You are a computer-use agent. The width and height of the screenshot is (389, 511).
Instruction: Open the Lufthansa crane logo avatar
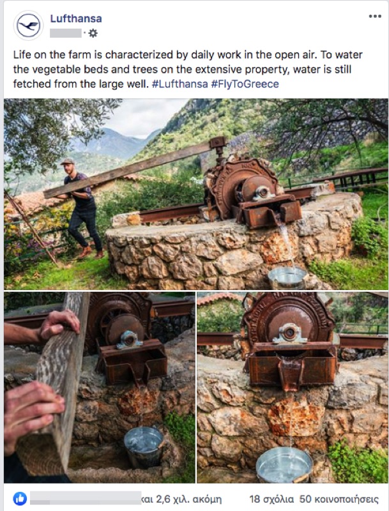coord(28,26)
